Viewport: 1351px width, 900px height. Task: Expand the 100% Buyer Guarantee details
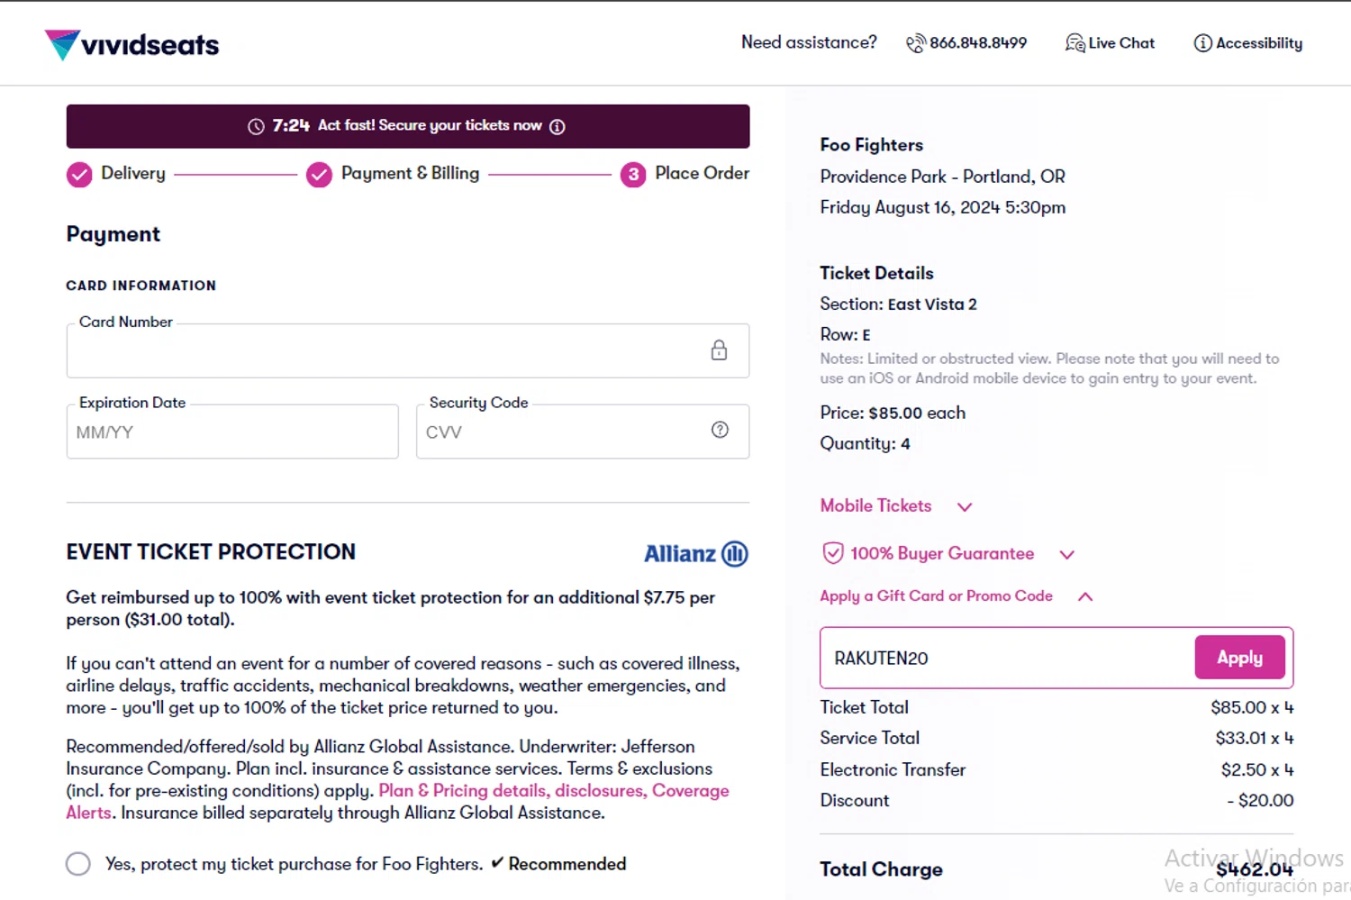pos(1067,554)
